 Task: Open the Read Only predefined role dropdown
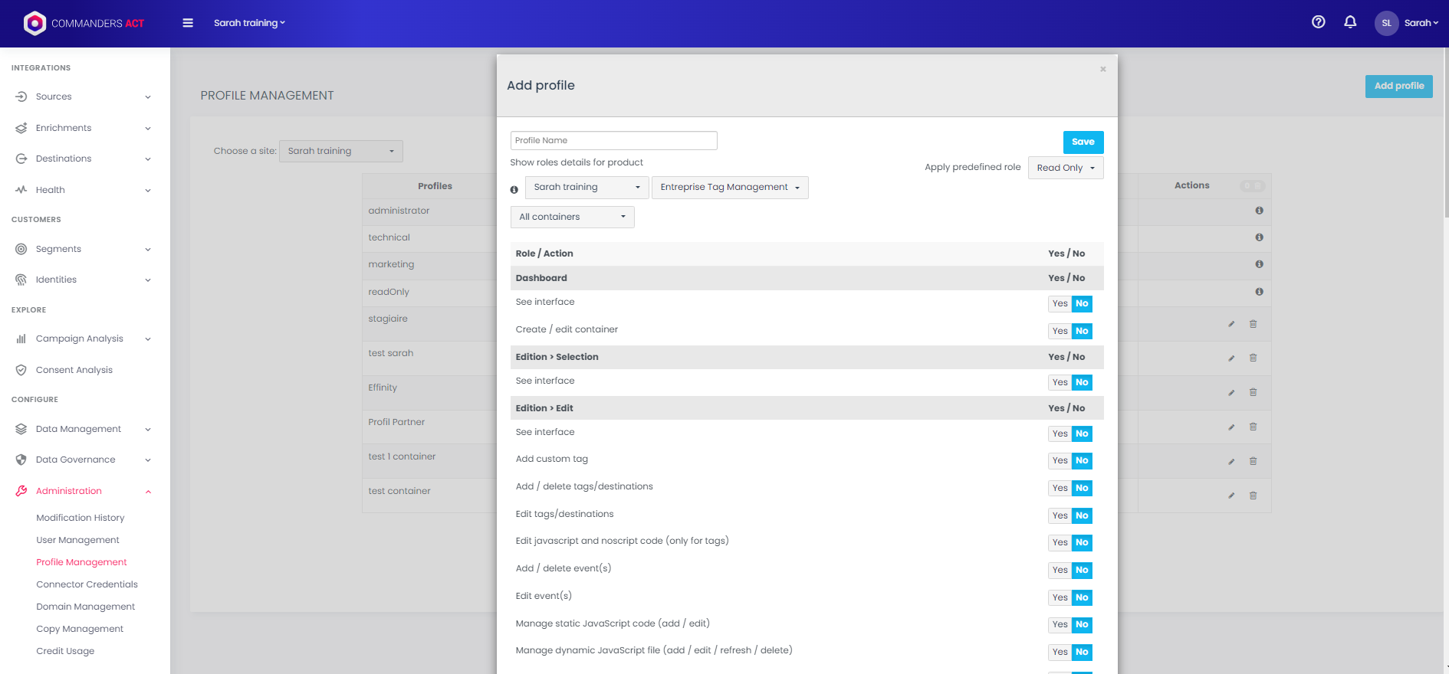click(1065, 168)
